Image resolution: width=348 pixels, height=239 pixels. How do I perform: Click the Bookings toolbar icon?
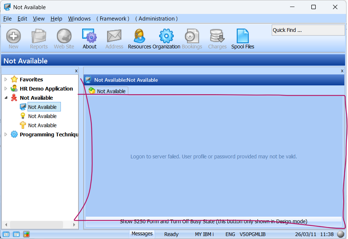pos(192,36)
